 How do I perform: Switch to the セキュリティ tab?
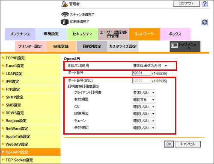(x=82, y=34)
